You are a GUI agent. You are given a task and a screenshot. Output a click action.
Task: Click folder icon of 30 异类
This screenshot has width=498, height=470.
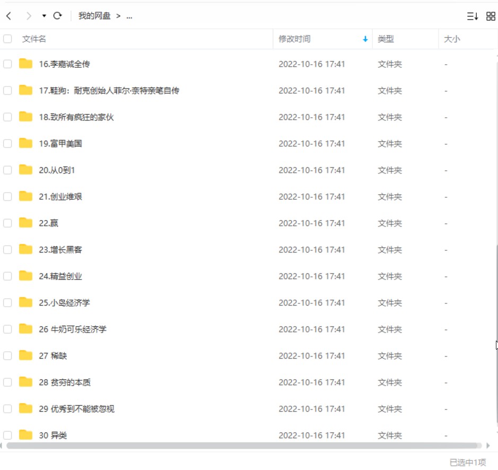tap(26, 434)
